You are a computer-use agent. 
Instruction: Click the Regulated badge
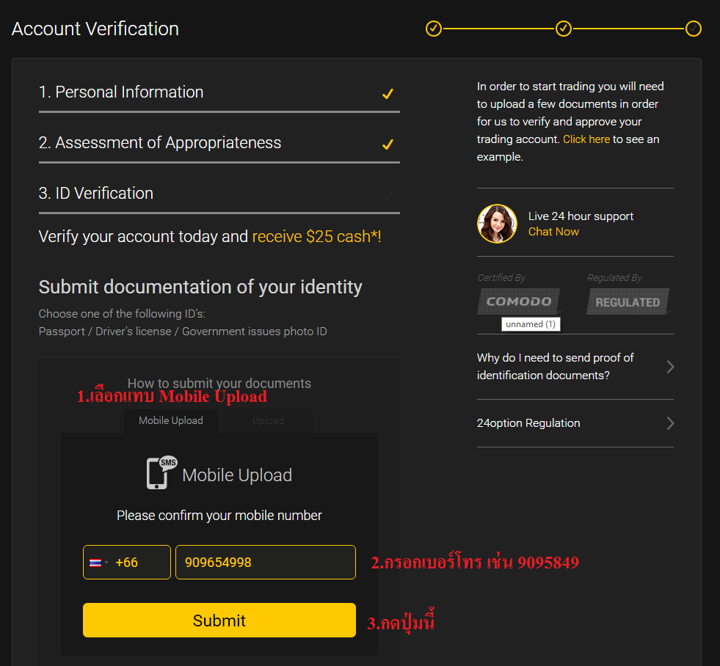(x=628, y=301)
